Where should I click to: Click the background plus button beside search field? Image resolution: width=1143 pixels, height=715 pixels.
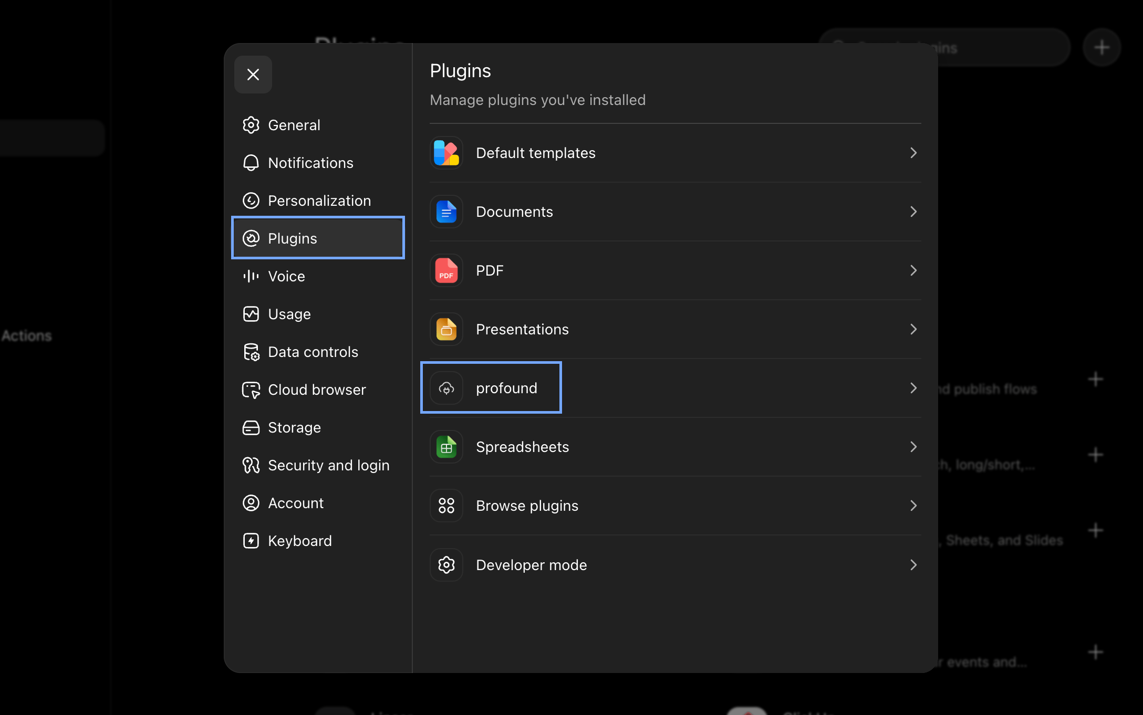(x=1102, y=48)
